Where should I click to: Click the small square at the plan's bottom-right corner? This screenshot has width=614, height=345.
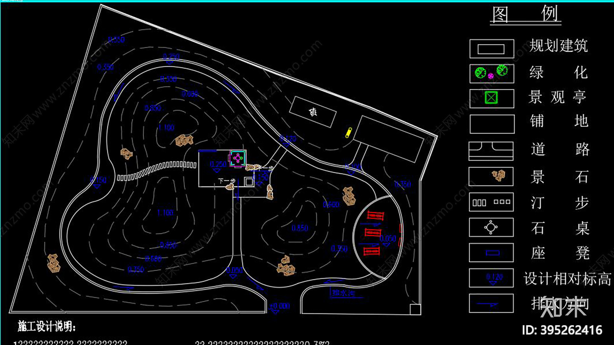point(415,309)
